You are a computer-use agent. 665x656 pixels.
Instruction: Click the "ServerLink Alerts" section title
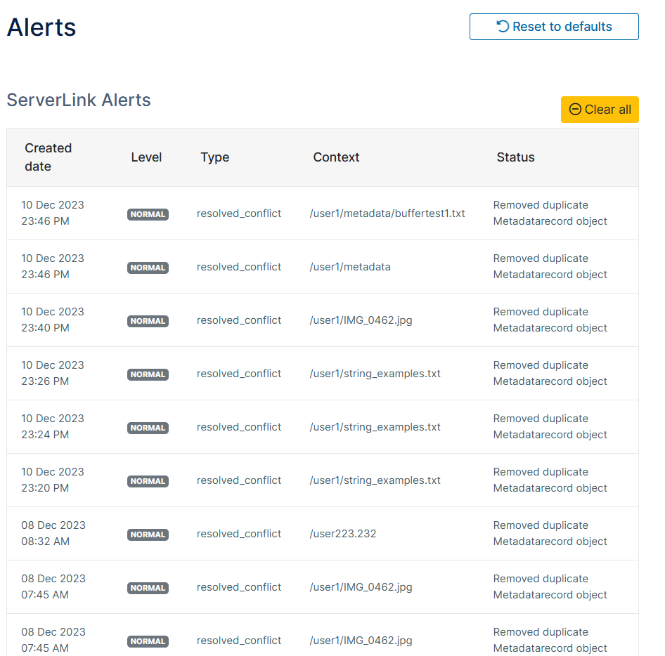pos(78,100)
